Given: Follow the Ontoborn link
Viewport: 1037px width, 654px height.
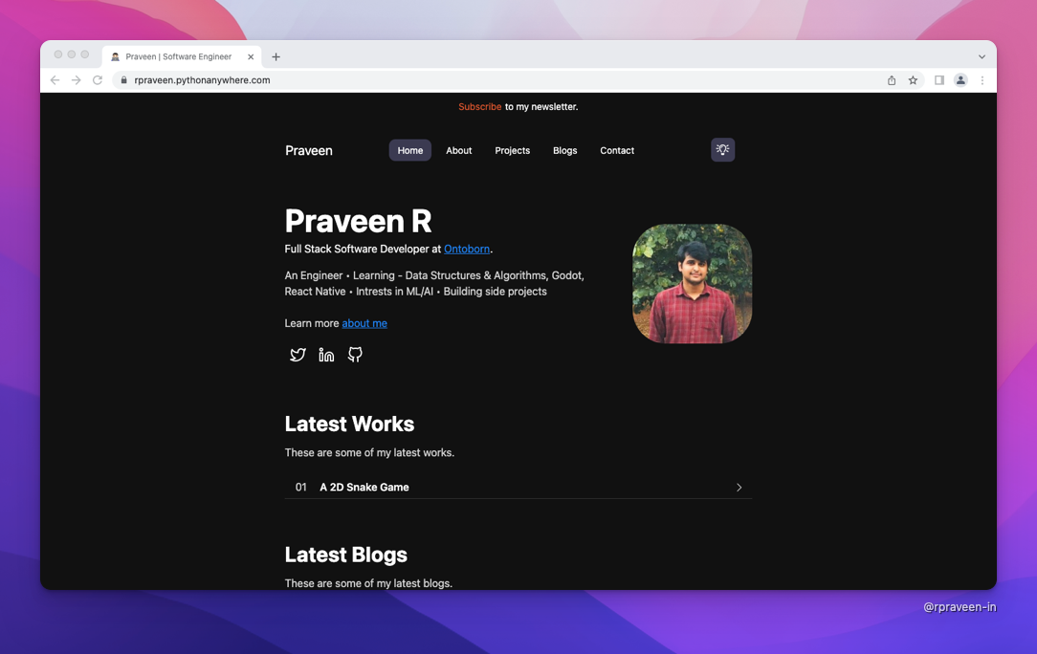Looking at the screenshot, I should [467, 249].
